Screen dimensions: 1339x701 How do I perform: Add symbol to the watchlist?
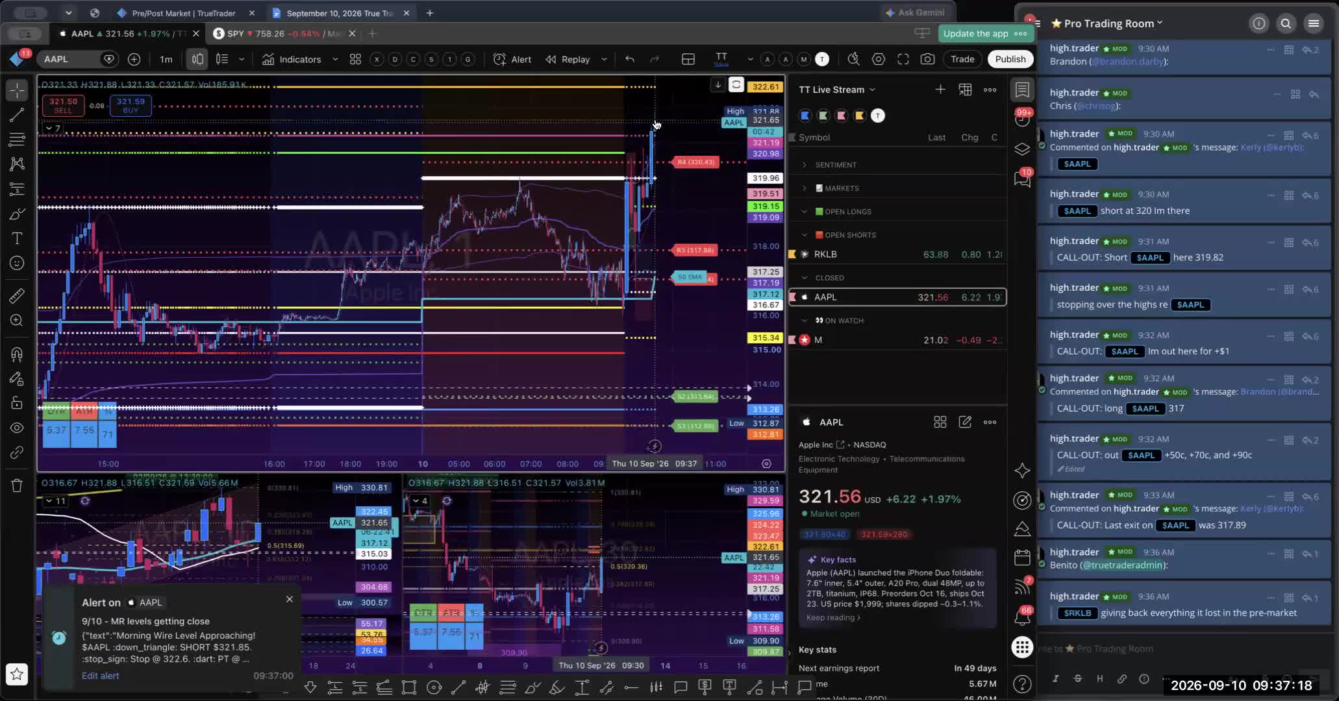pyautogui.click(x=940, y=90)
